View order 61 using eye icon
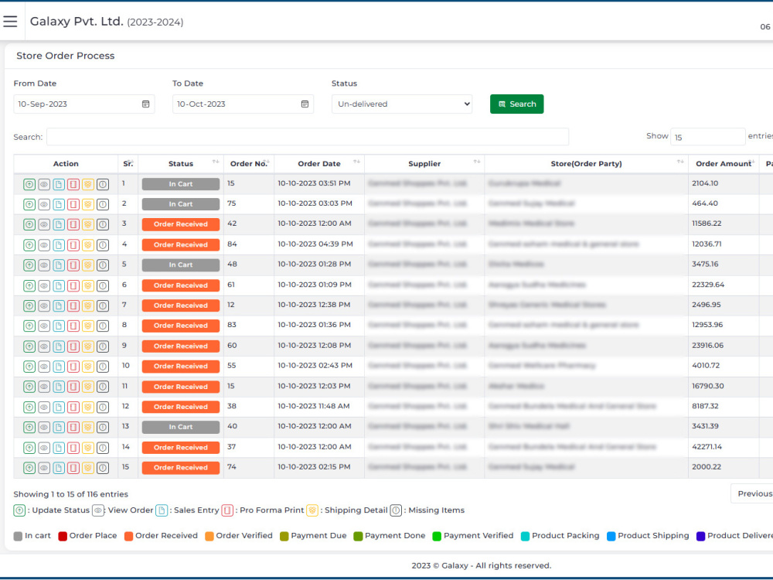The image size is (773, 580). 44,285
